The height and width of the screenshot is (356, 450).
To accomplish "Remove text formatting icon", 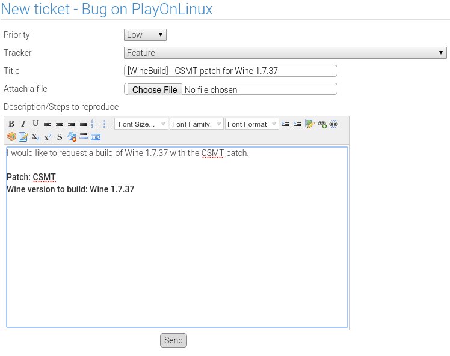I will pos(72,137).
